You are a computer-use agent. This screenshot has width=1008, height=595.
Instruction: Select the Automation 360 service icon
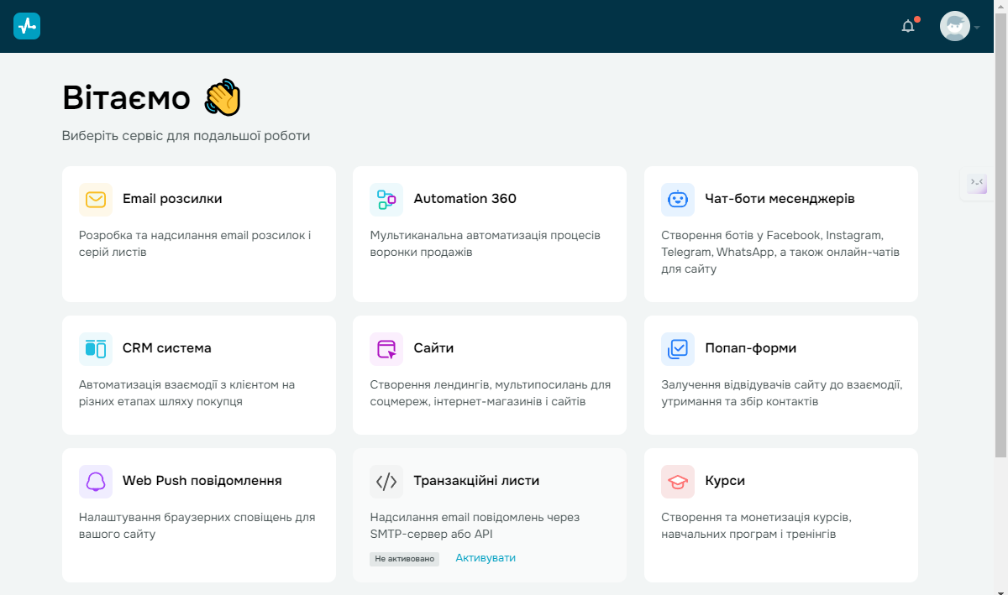point(386,199)
